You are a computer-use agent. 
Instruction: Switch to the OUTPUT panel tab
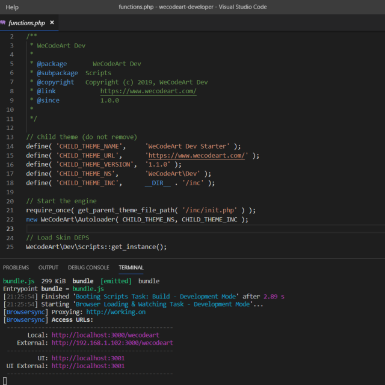(48, 267)
